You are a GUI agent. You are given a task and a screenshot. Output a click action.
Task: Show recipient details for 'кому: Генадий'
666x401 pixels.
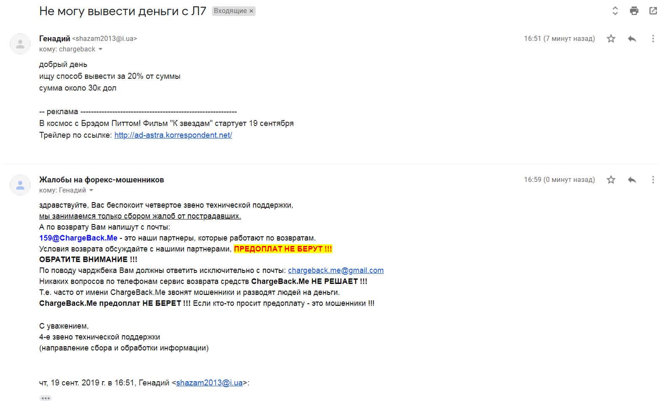(x=91, y=190)
